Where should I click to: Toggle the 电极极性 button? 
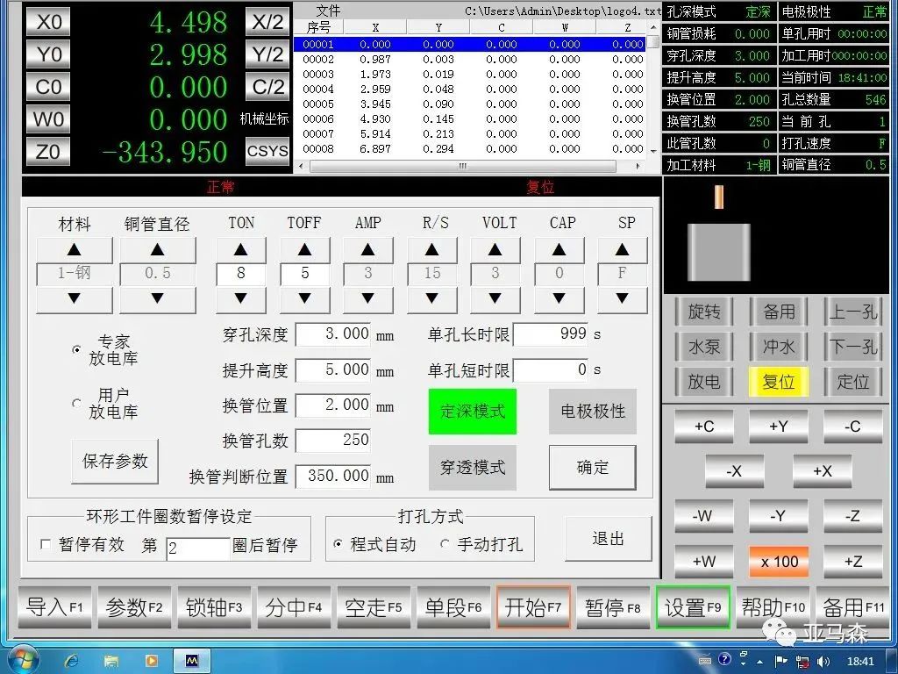[x=593, y=412]
